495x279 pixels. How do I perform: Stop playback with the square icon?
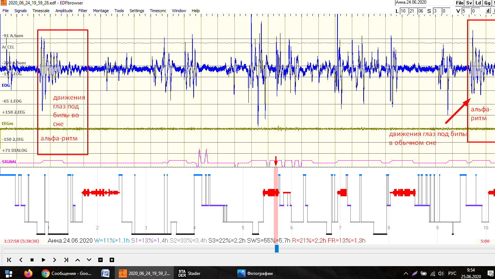(x=32, y=260)
